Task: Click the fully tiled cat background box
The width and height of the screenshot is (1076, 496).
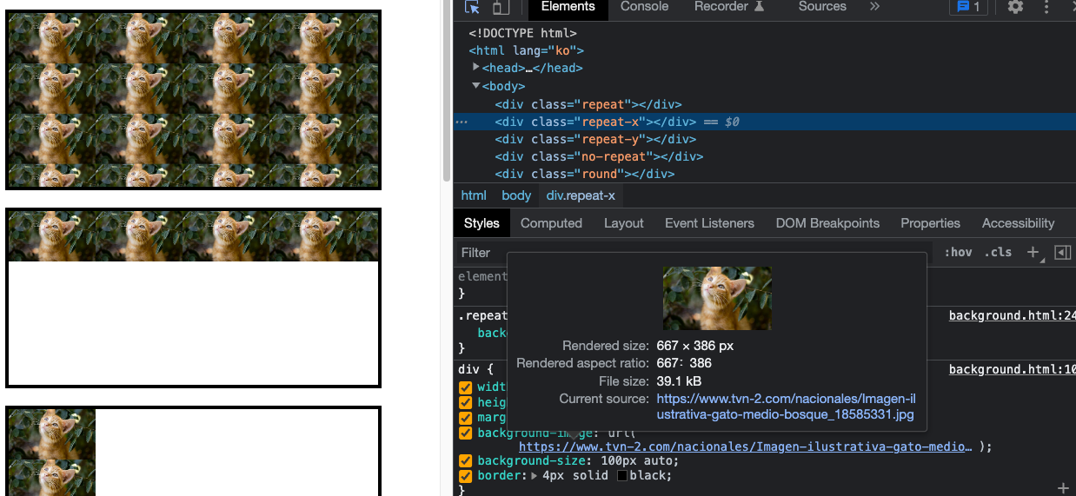Action: click(x=193, y=100)
